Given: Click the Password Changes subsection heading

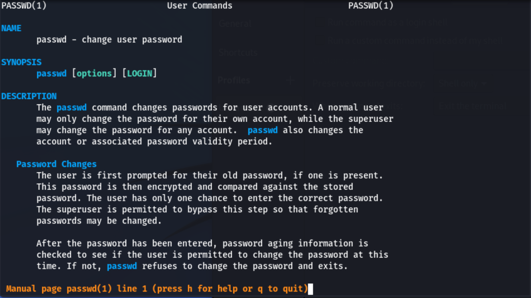Looking at the screenshot, I should 56,164.
